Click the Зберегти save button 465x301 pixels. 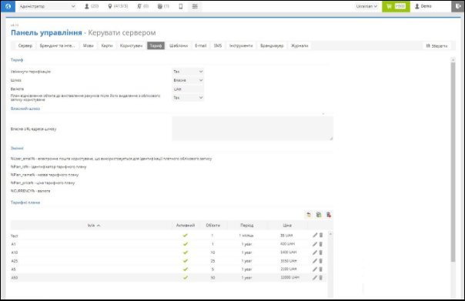[437, 45]
